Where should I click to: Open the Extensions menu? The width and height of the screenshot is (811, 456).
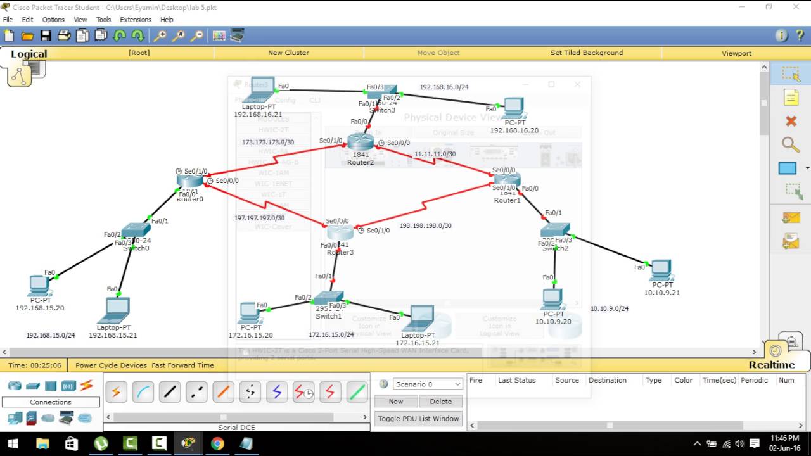tap(136, 20)
